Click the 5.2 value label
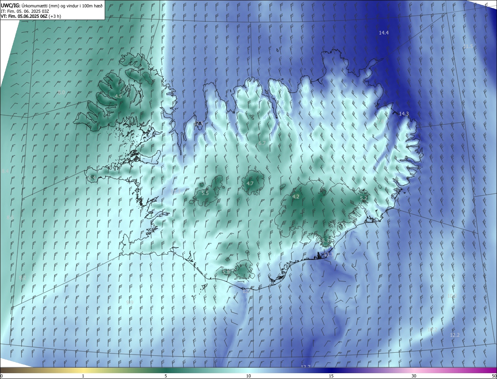 [363, 198]
